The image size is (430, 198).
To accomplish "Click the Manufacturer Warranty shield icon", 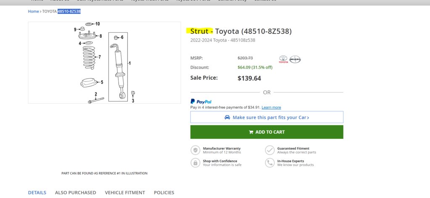I will [x=195, y=150].
